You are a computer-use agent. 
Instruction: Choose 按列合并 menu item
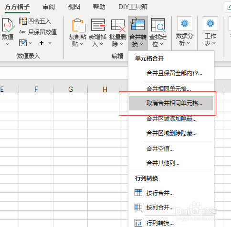(171, 207)
